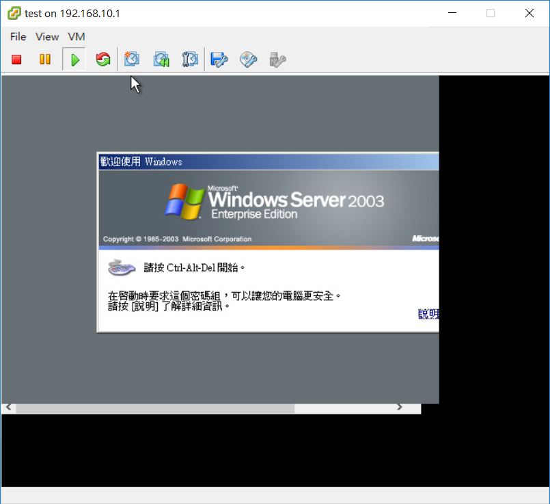This screenshot has width=550, height=504.
Task: Open the Snapshot Manager
Action: pos(190,59)
